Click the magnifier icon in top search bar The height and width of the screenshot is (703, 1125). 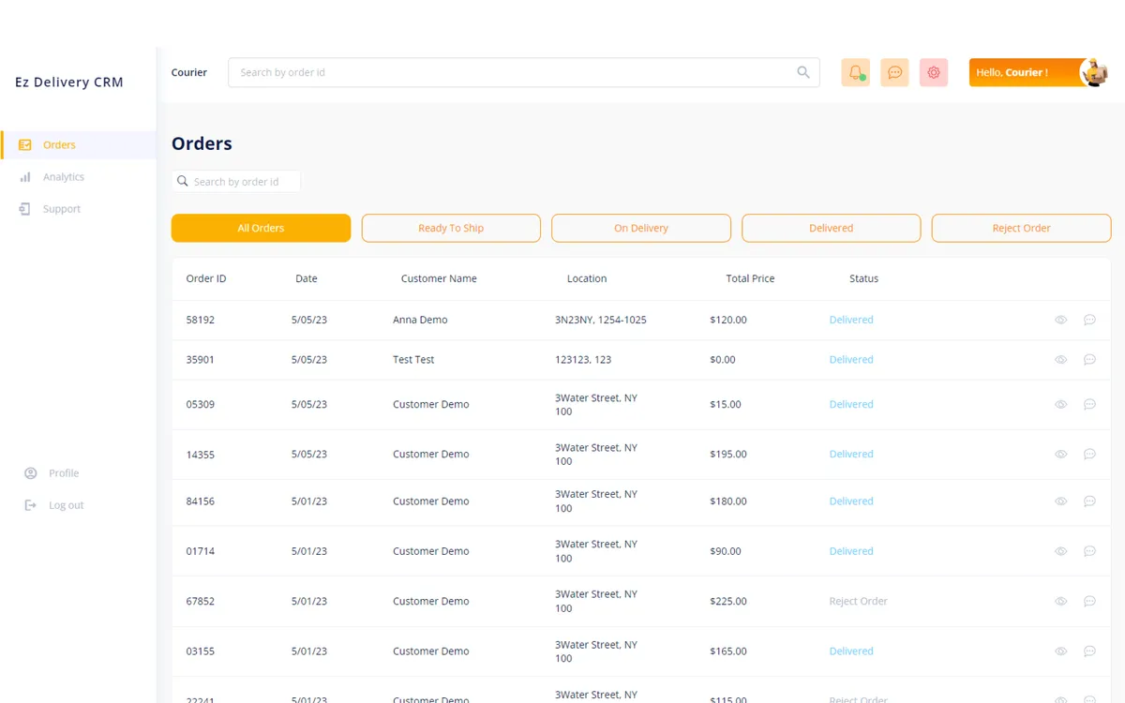pos(803,72)
